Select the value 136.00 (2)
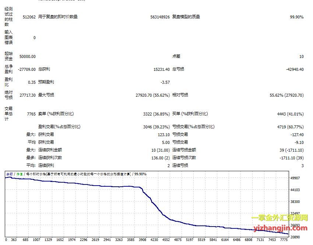The width and height of the screenshot is (313, 245). (161, 158)
